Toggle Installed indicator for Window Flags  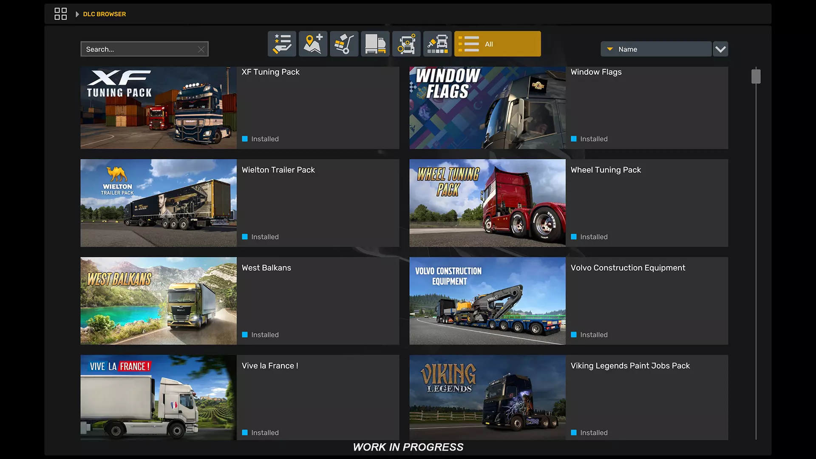coord(574,139)
